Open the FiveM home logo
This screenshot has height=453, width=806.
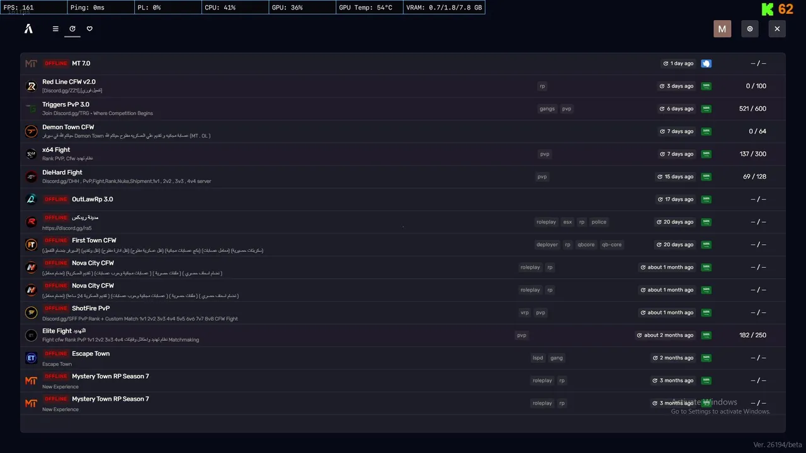click(x=28, y=29)
